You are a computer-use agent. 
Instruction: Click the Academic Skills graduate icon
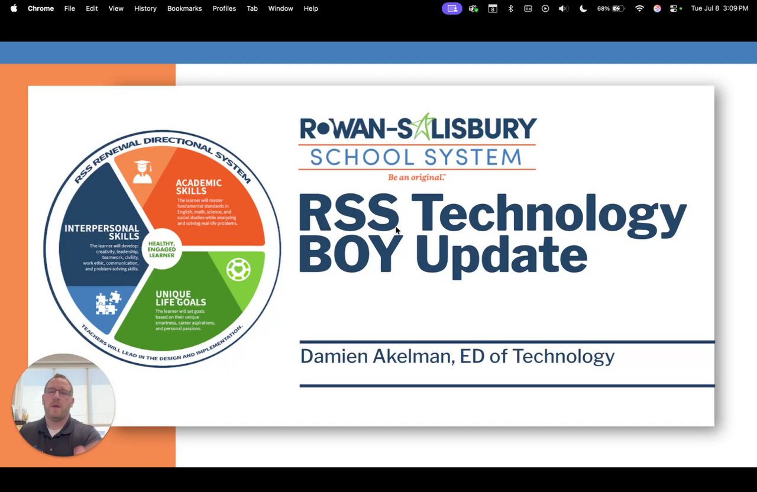coord(143,171)
